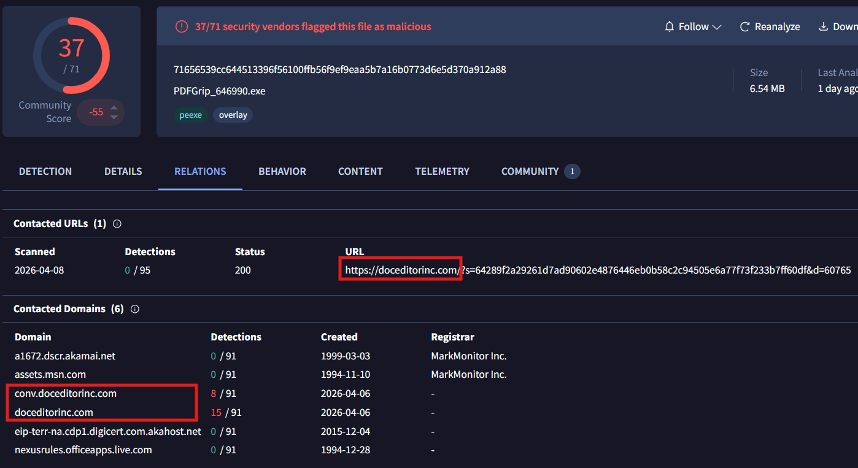858x468 pixels.
Task: Click the created date 1994-11-10
Action: [x=346, y=375]
